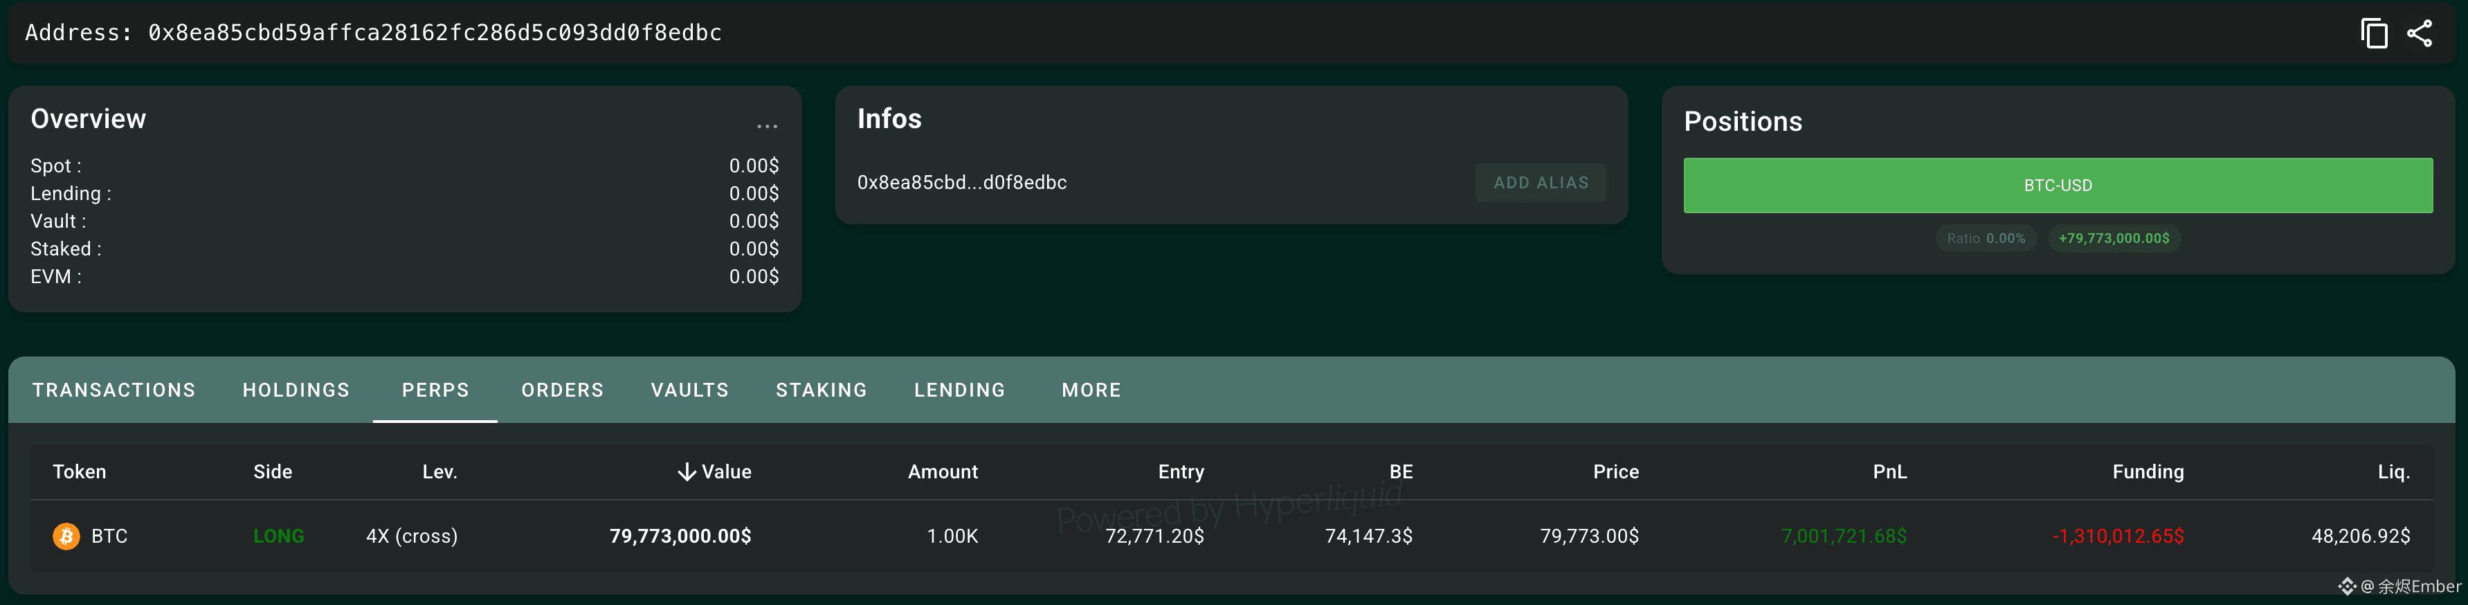The height and width of the screenshot is (605, 2468).
Task: Open the VAULTS tab
Action: coord(690,390)
